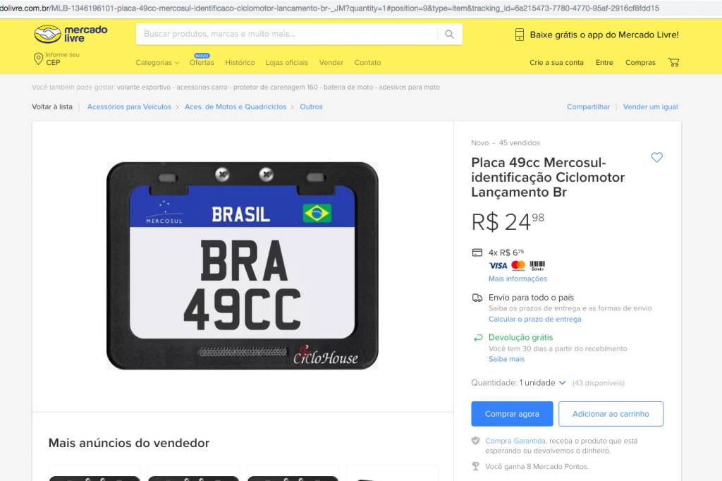Viewport: 722px width, 481px height.
Task: Open the shopping cart icon
Action: coord(673,62)
